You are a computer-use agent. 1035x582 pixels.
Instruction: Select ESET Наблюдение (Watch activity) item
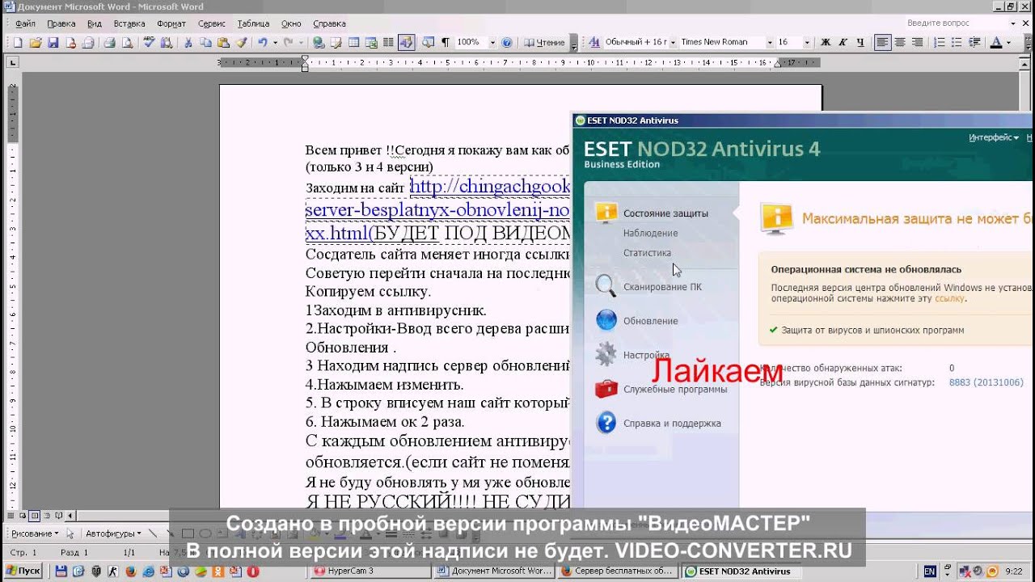(x=650, y=233)
